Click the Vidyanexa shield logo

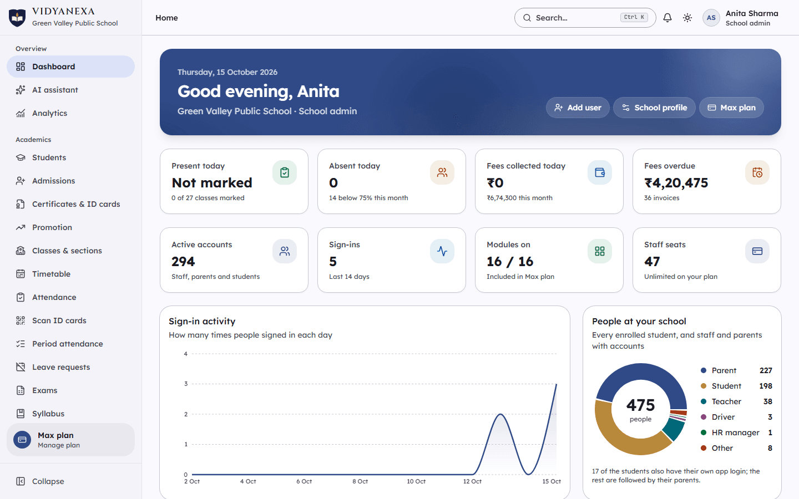point(17,18)
